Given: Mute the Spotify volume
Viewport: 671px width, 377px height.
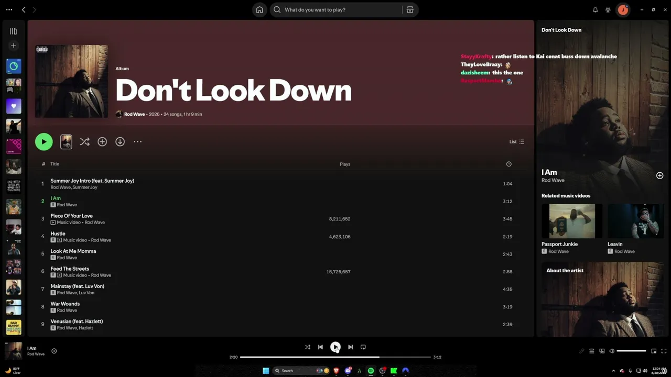Looking at the screenshot, I should tap(612, 351).
